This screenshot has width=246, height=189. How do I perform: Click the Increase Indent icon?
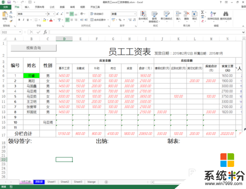[86, 20]
